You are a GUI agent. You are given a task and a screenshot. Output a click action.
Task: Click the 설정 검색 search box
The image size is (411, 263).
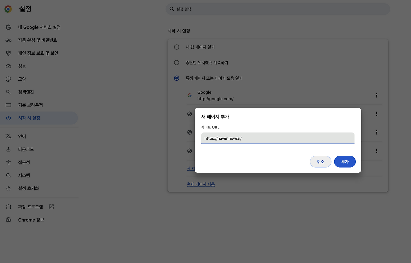coord(278,9)
